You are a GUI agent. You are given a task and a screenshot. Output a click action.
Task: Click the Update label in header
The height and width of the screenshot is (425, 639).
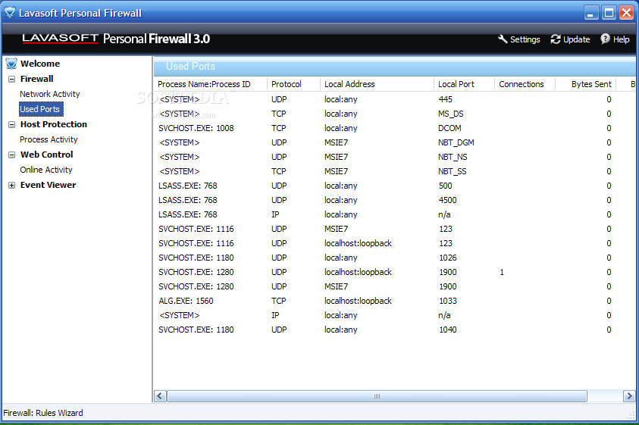click(576, 39)
